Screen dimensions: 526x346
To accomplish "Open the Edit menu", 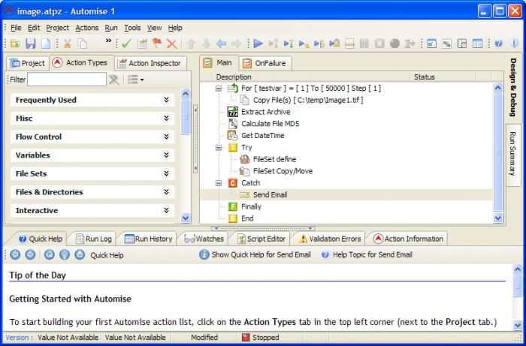I will tap(34, 28).
